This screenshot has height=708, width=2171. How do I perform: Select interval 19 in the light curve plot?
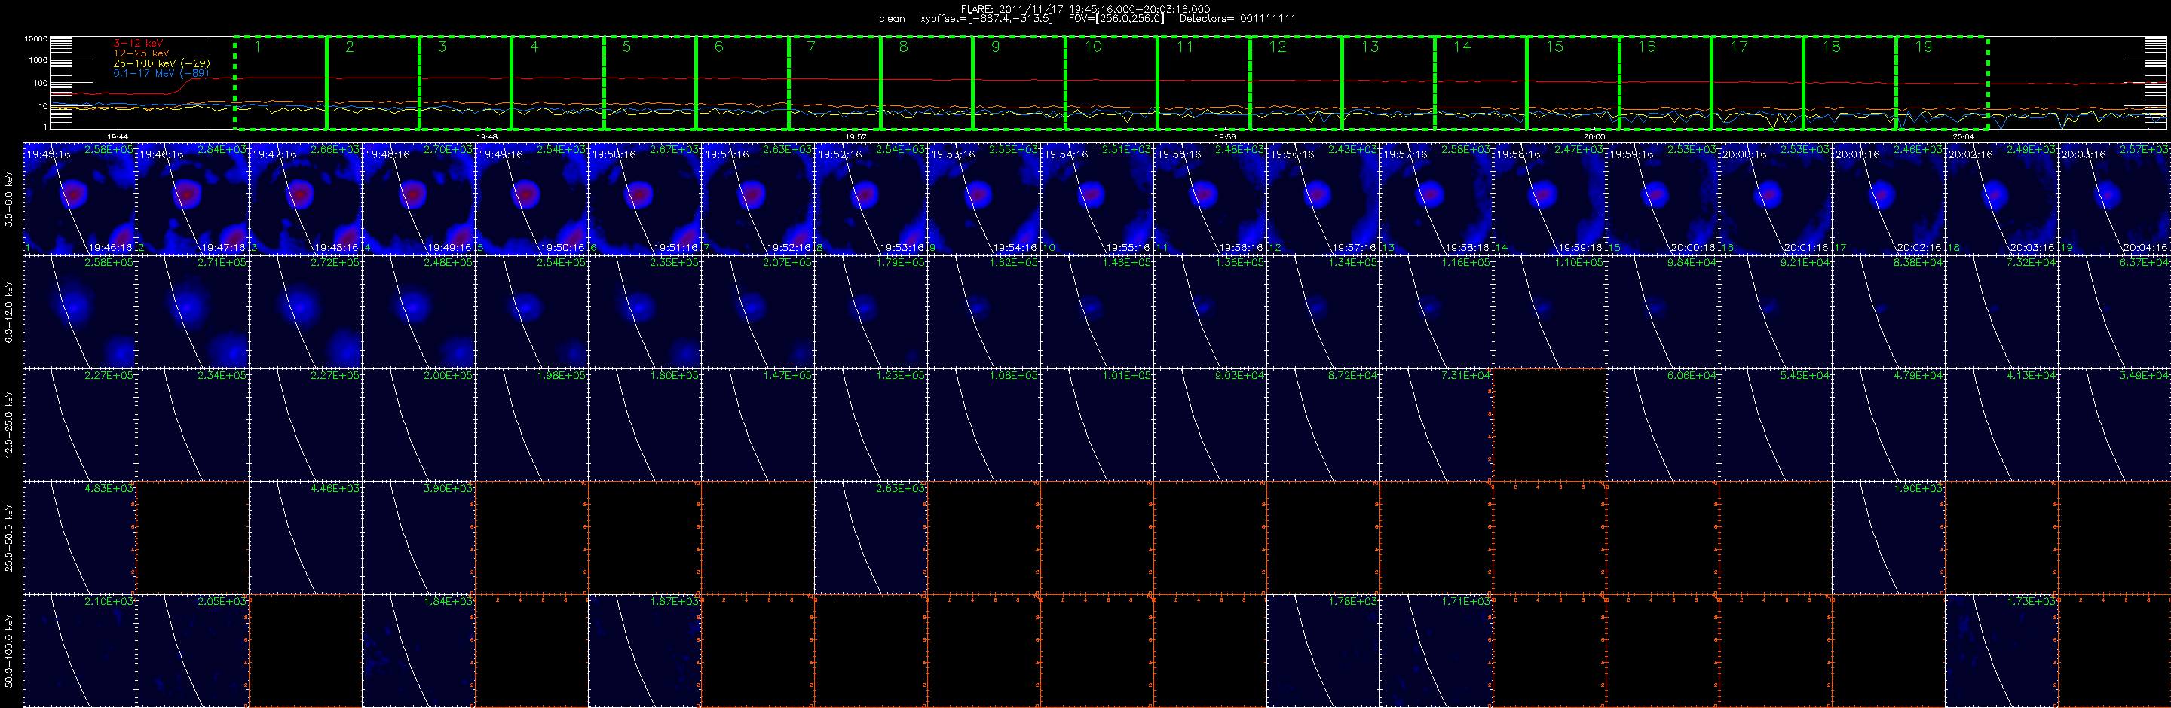point(1942,84)
